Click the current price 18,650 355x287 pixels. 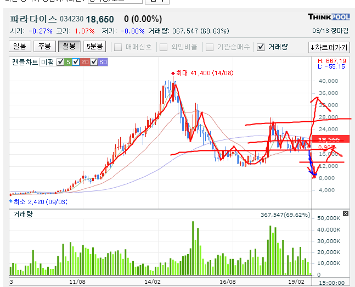(100, 19)
